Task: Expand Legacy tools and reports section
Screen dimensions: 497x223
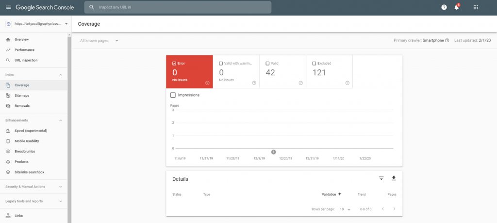Action: coord(61,202)
